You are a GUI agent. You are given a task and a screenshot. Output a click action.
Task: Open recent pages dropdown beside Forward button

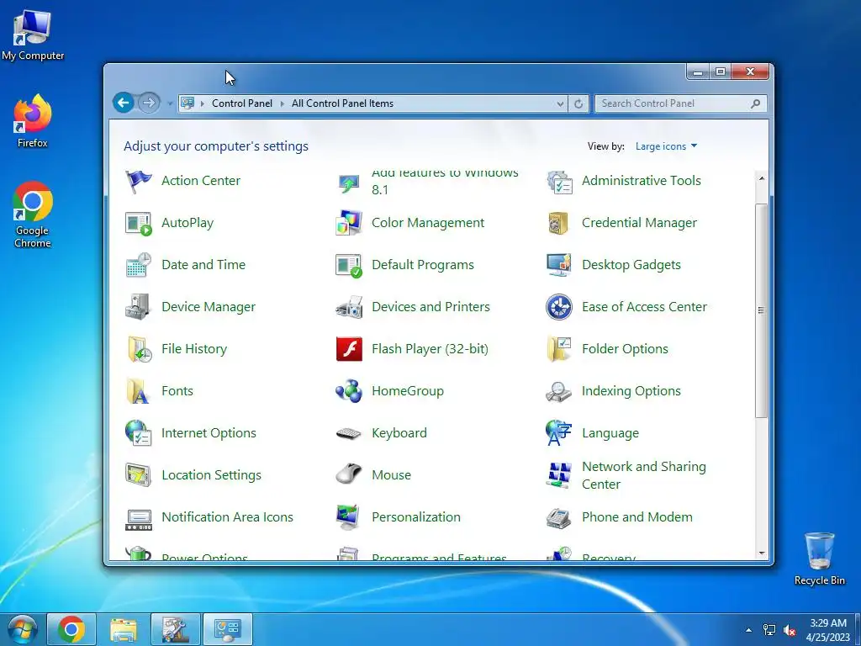(x=169, y=103)
